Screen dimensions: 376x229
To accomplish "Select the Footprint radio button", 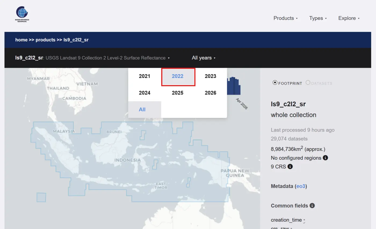I will (x=275, y=83).
